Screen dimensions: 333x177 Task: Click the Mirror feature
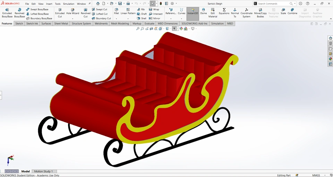[155, 18]
